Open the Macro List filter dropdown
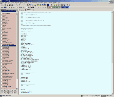Screen dimensions: 114x97 pyautogui.click(x=17, y=11)
